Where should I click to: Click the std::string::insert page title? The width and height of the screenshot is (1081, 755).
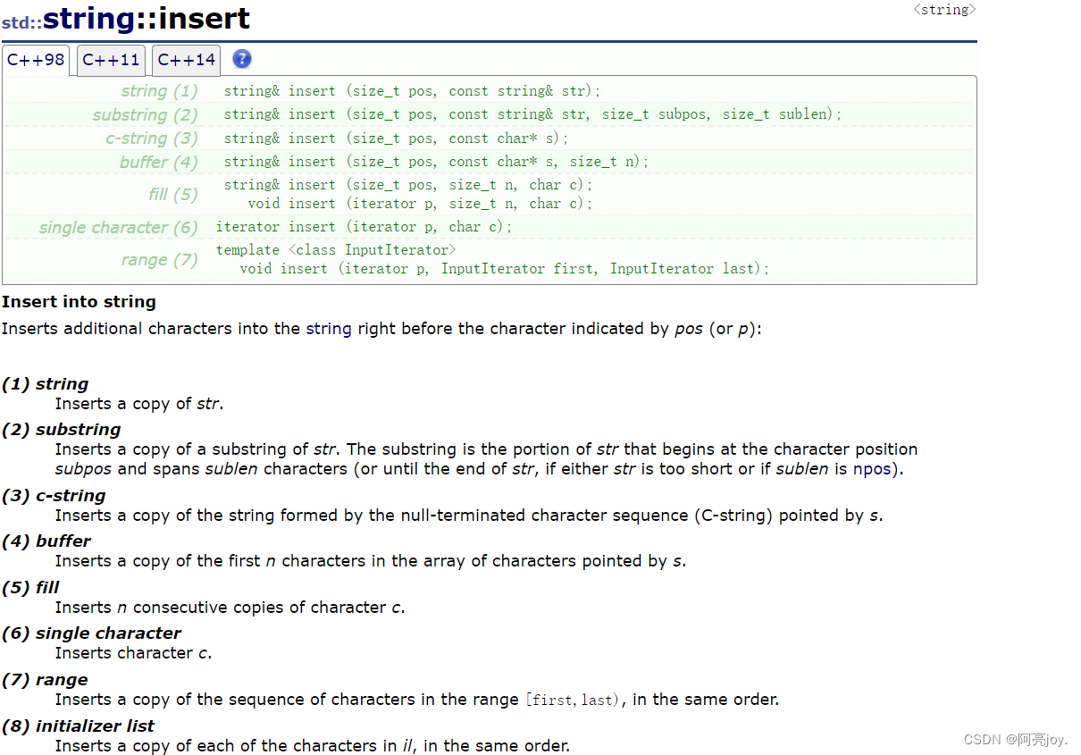point(126,18)
